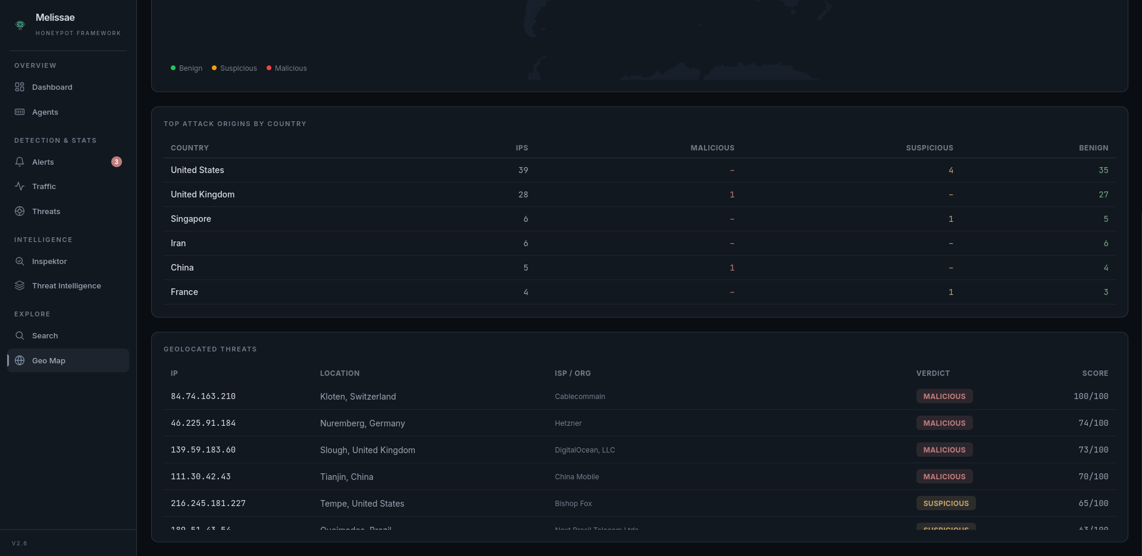Screen dimensions: 1142x556
Task: Go to Agents section
Action: point(68,112)
